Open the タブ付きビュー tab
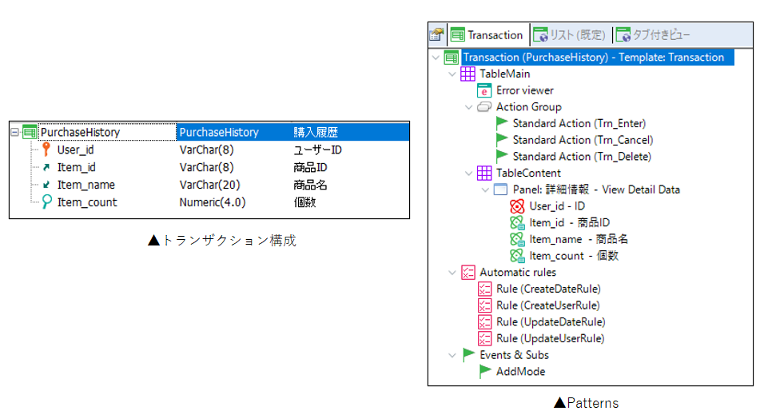 tap(654, 35)
